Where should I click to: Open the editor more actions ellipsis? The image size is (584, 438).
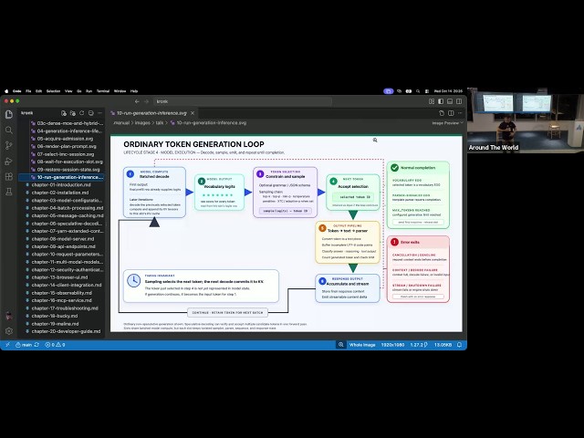(460, 113)
